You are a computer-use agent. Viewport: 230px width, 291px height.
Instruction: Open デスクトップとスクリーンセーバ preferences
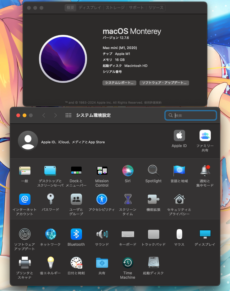50,171
